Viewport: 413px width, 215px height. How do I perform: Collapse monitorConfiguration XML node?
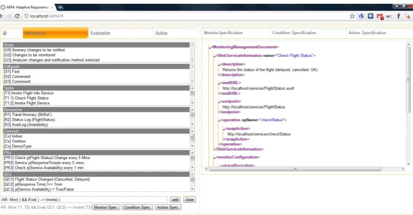pyautogui.click(x=214, y=158)
